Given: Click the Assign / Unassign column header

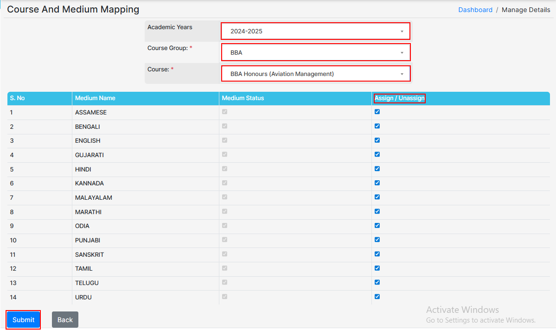Looking at the screenshot, I should (x=399, y=98).
